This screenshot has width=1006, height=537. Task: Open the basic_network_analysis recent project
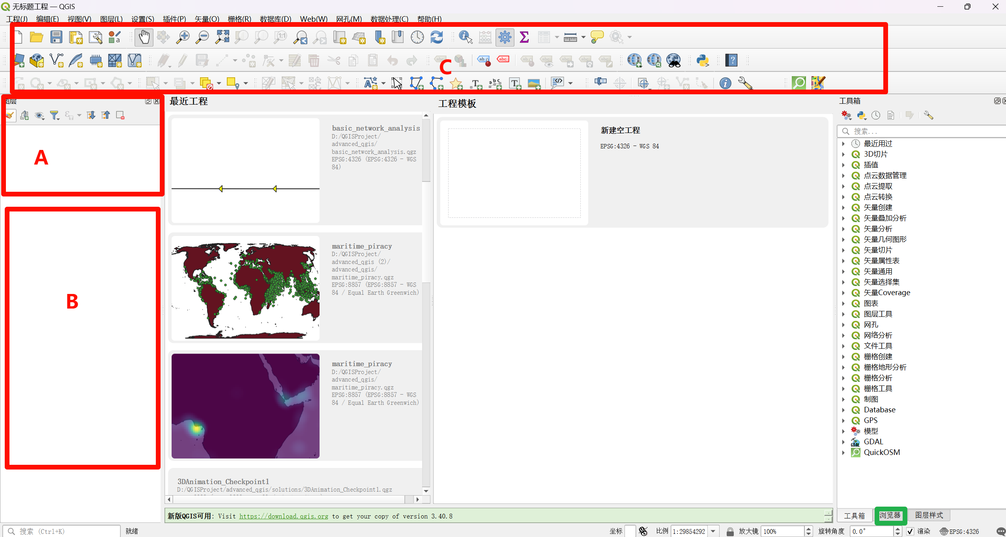[295, 170]
